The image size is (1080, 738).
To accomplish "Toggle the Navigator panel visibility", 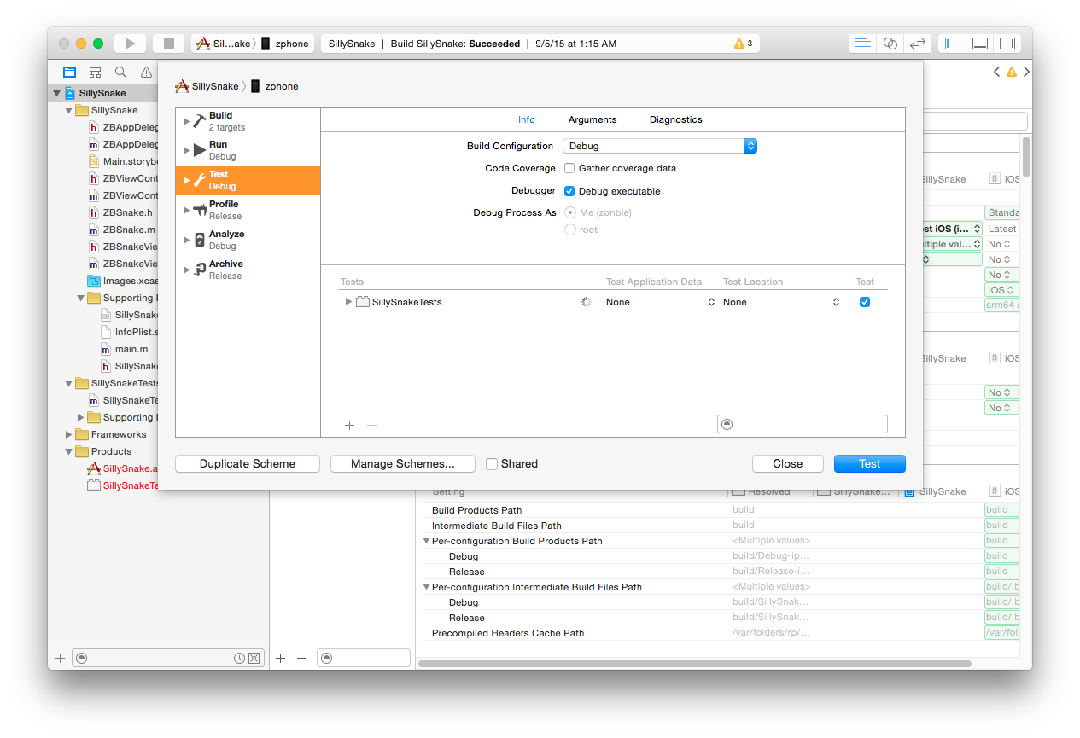I will 953,44.
